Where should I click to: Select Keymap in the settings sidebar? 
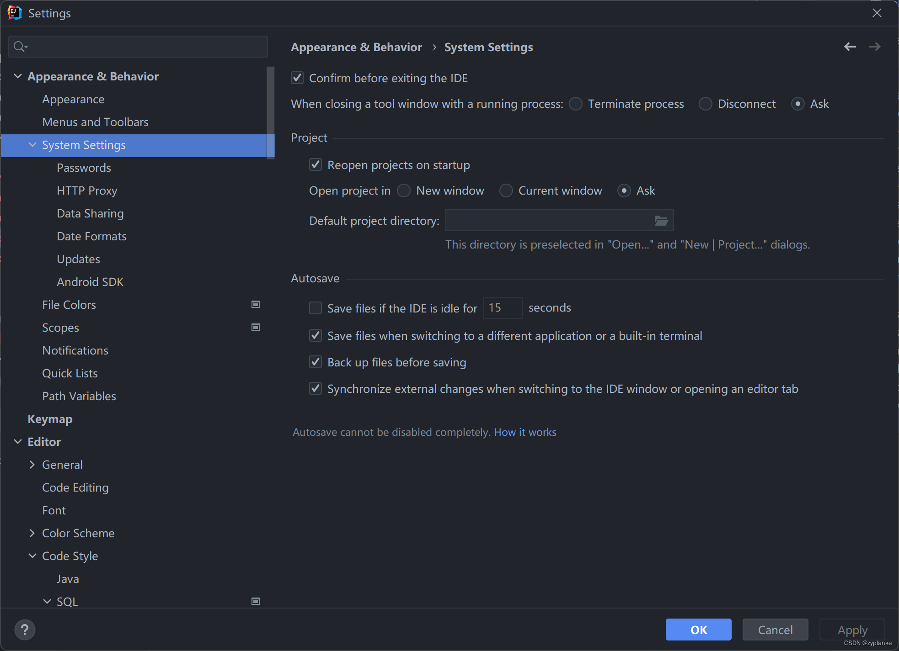pyautogui.click(x=50, y=419)
